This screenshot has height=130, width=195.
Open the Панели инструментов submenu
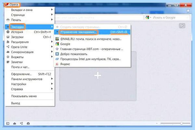pyautogui.click(x=30, y=79)
